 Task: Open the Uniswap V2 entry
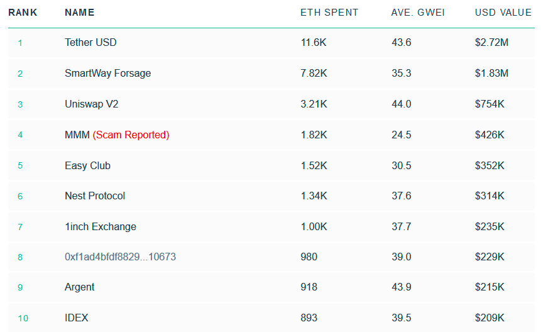(92, 104)
